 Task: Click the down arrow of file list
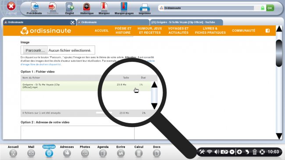click(x=154, y=106)
